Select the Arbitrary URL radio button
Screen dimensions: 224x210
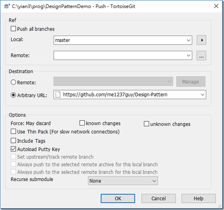(x=13, y=95)
